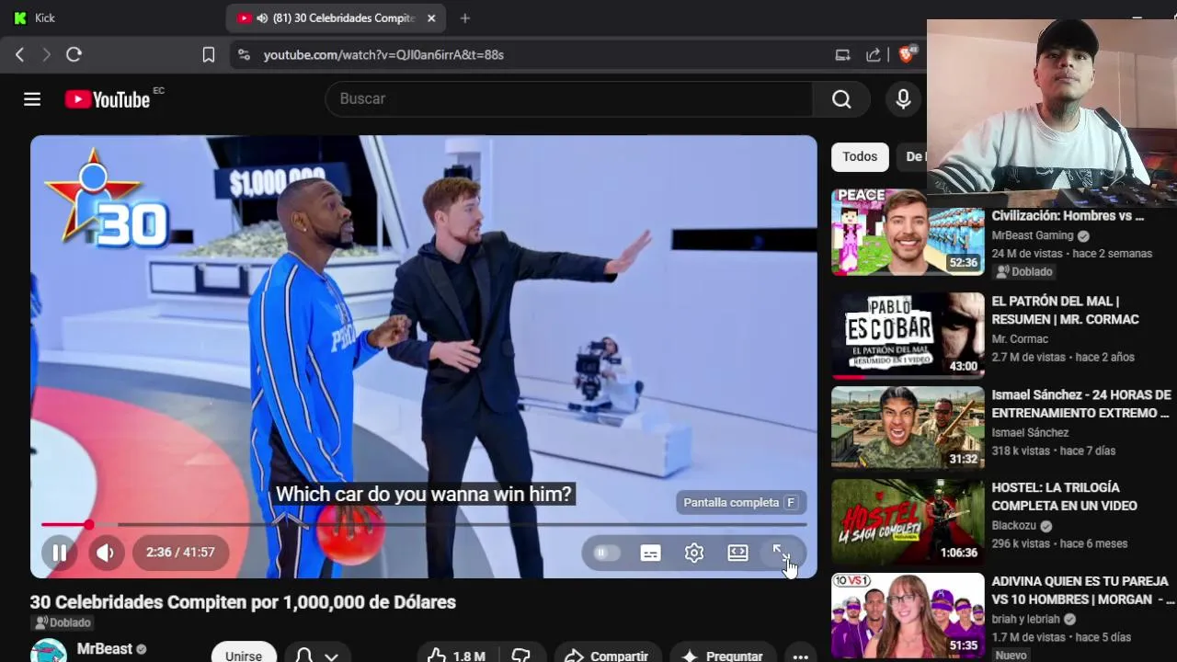Open the briah y lebriah channel link
Viewport: 1177px width, 662px height.
[x=1025, y=619]
